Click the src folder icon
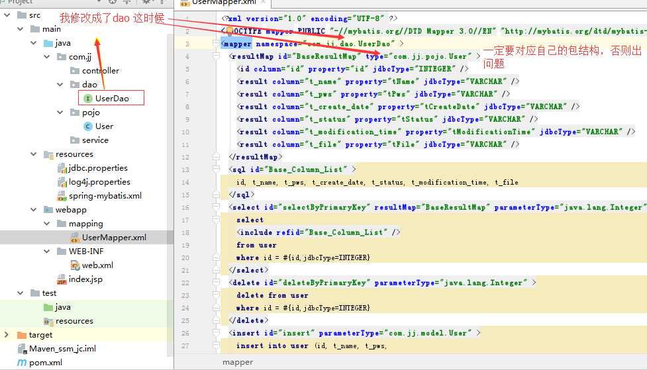 coord(22,15)
